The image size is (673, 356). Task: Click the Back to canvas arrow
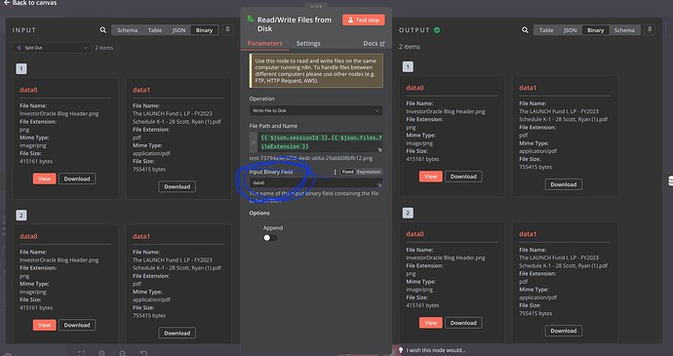tap(7, 3)
